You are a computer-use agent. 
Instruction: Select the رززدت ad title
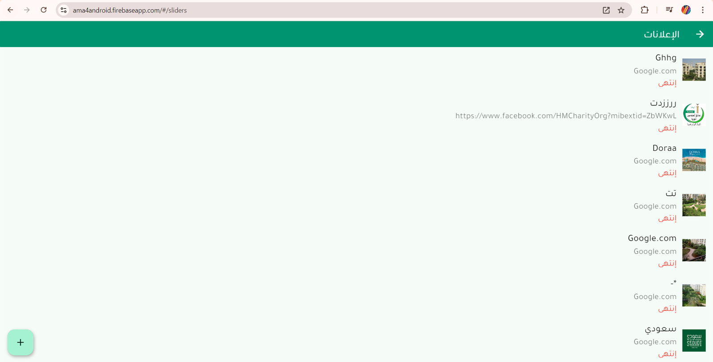click(663, 103)
